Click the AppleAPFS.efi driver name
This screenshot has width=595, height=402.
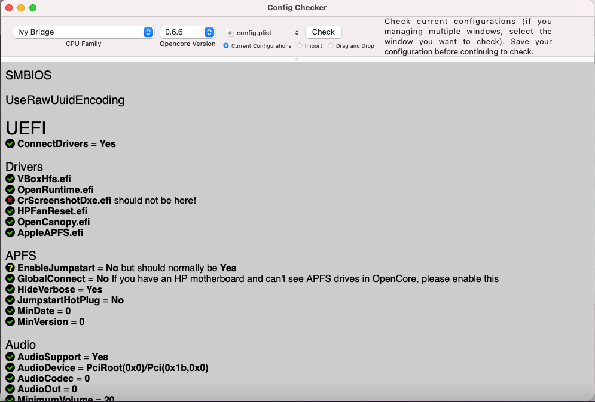pos(50,232)
